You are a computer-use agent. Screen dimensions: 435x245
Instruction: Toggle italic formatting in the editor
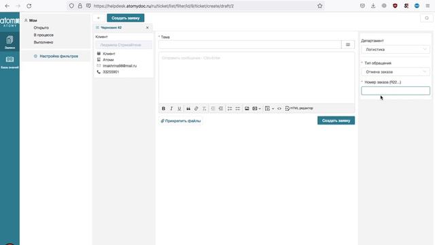171,109
